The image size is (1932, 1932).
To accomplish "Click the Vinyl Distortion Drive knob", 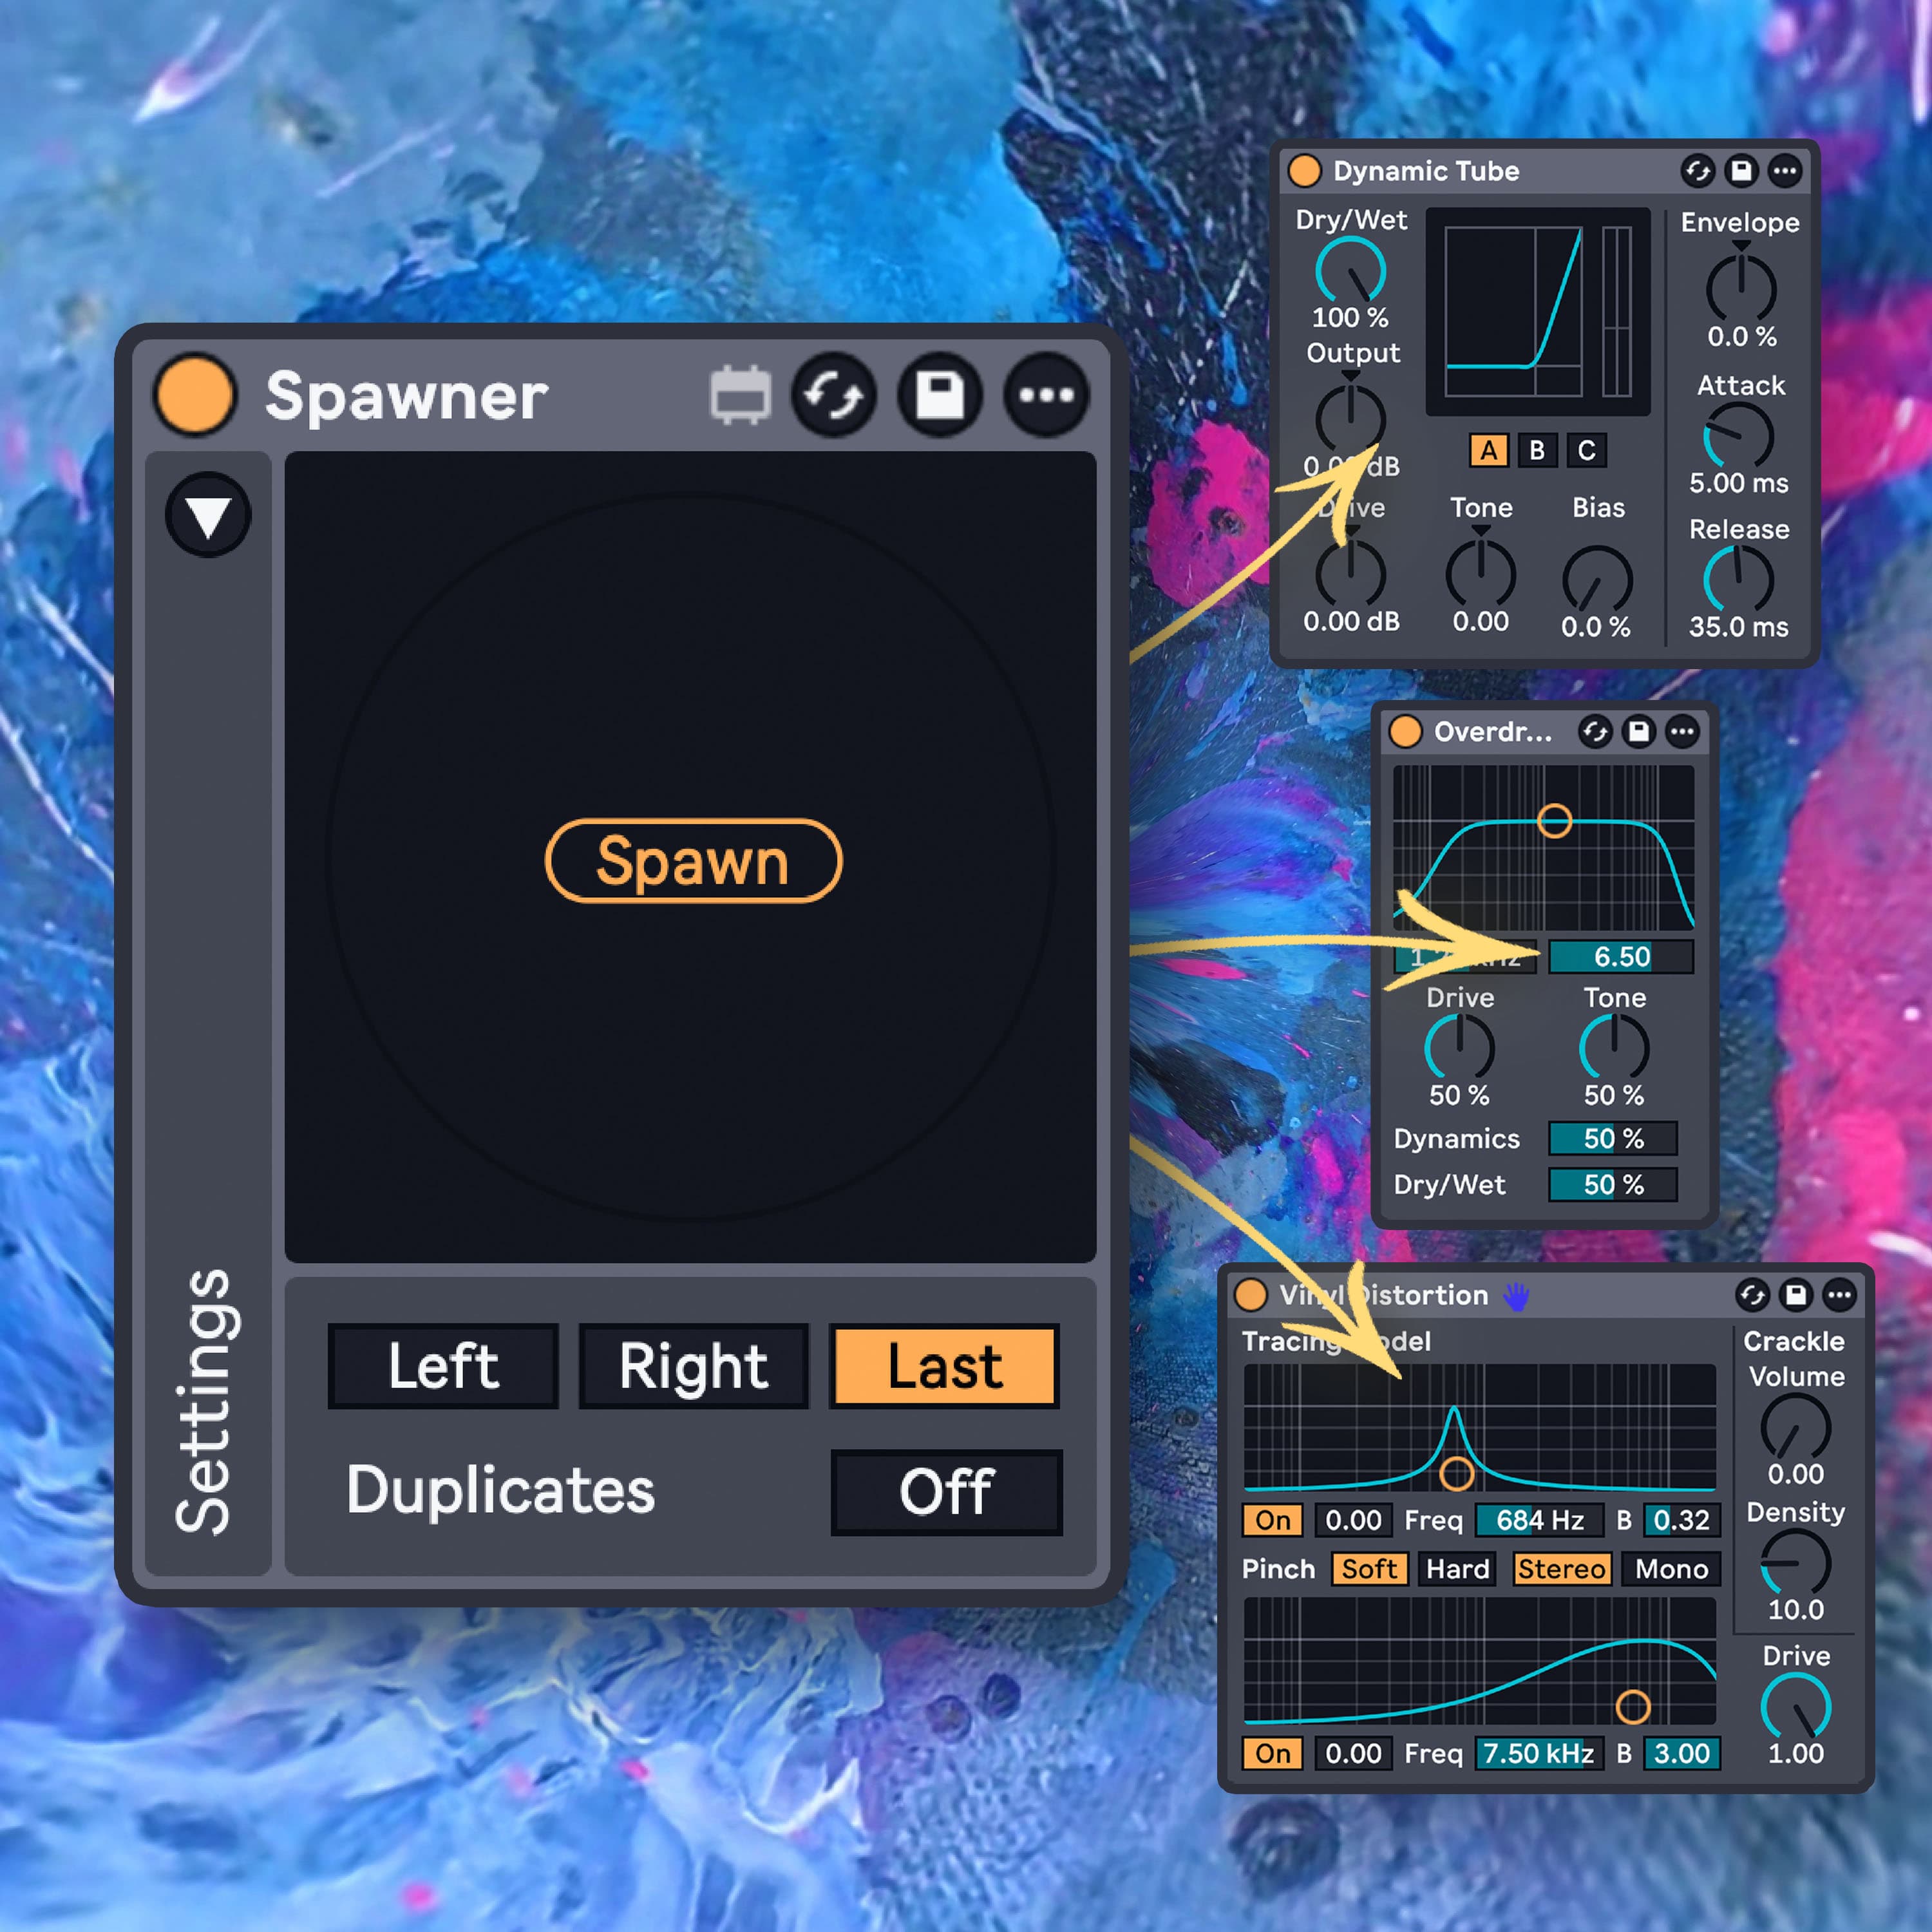I will click(1796, 1707).
